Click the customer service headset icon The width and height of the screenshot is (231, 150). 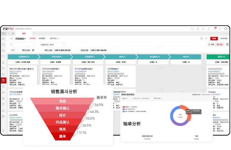tap(192, 29)
